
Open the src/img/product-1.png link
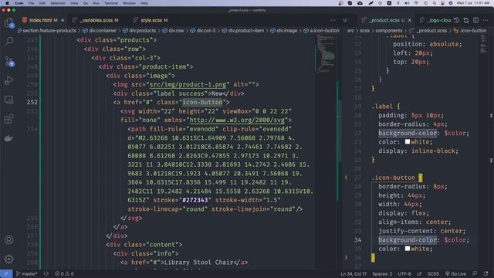click(188, 84)
